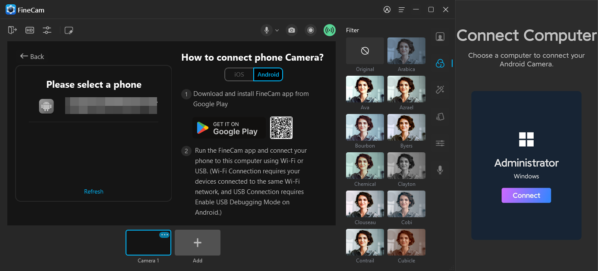598x271 pixels.
Task: Click the Connect button for Administrator
Action: tap(526, 195)
